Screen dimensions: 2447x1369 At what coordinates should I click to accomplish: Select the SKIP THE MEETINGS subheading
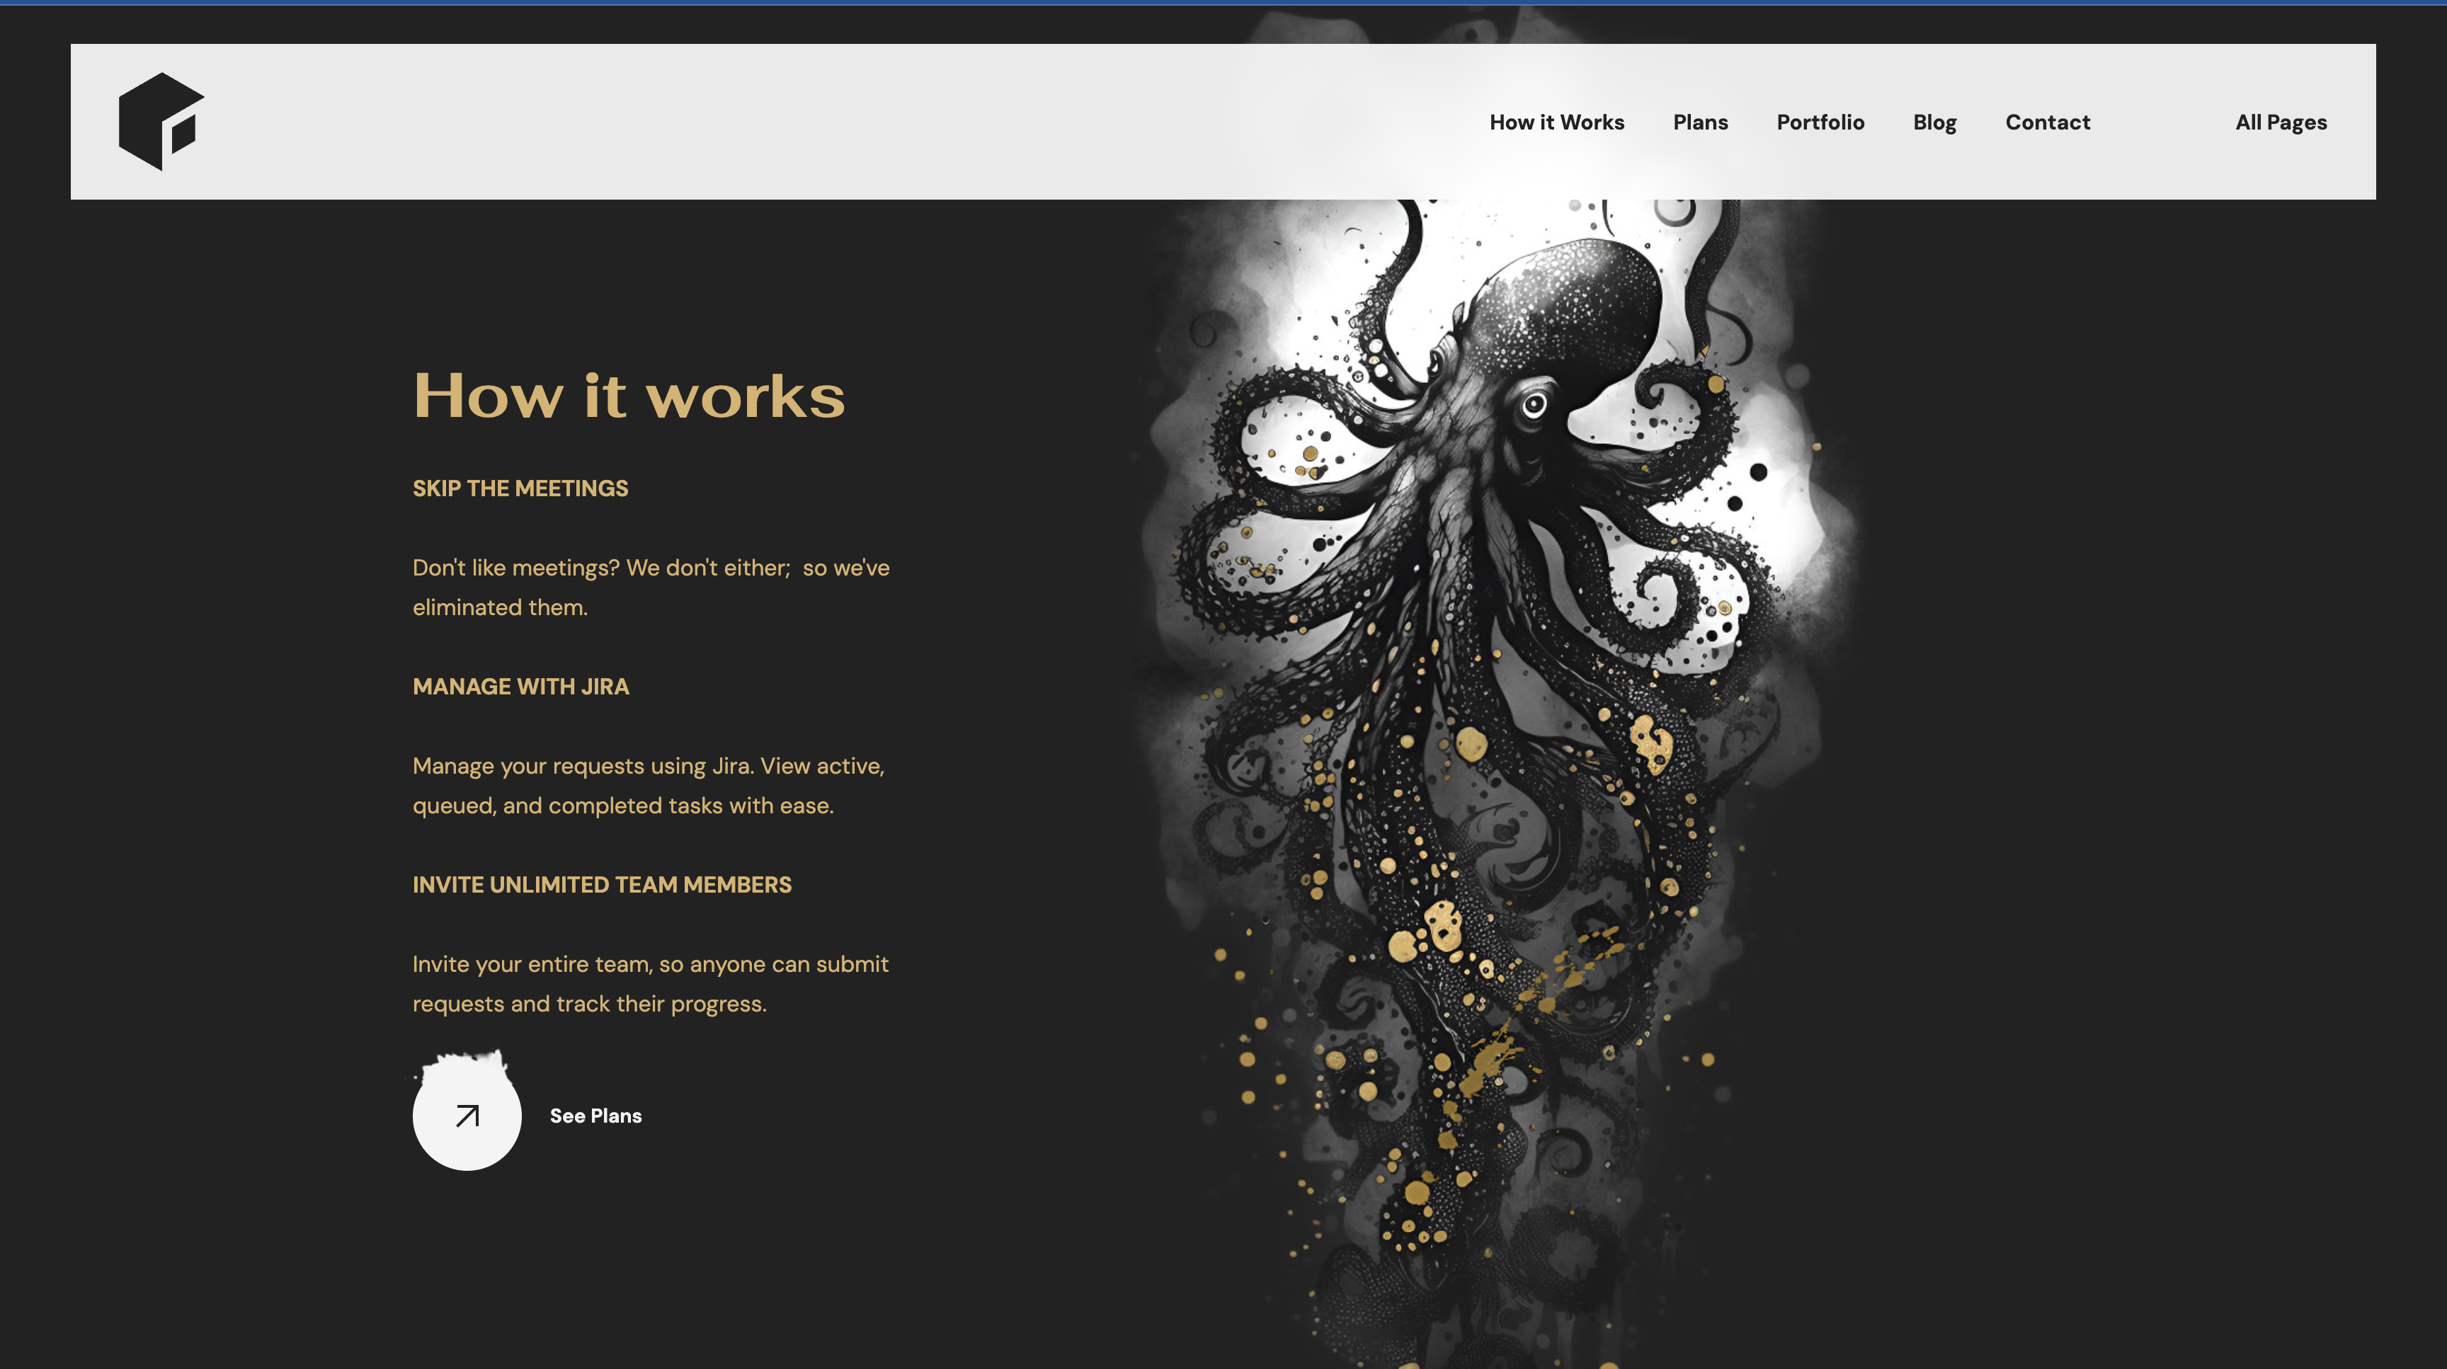click(x=520, y=488)
